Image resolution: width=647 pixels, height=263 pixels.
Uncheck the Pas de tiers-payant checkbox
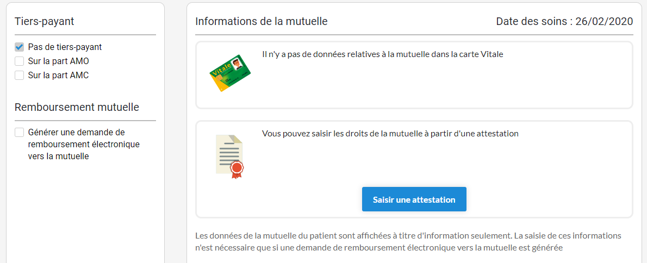[x=20, y=47]
